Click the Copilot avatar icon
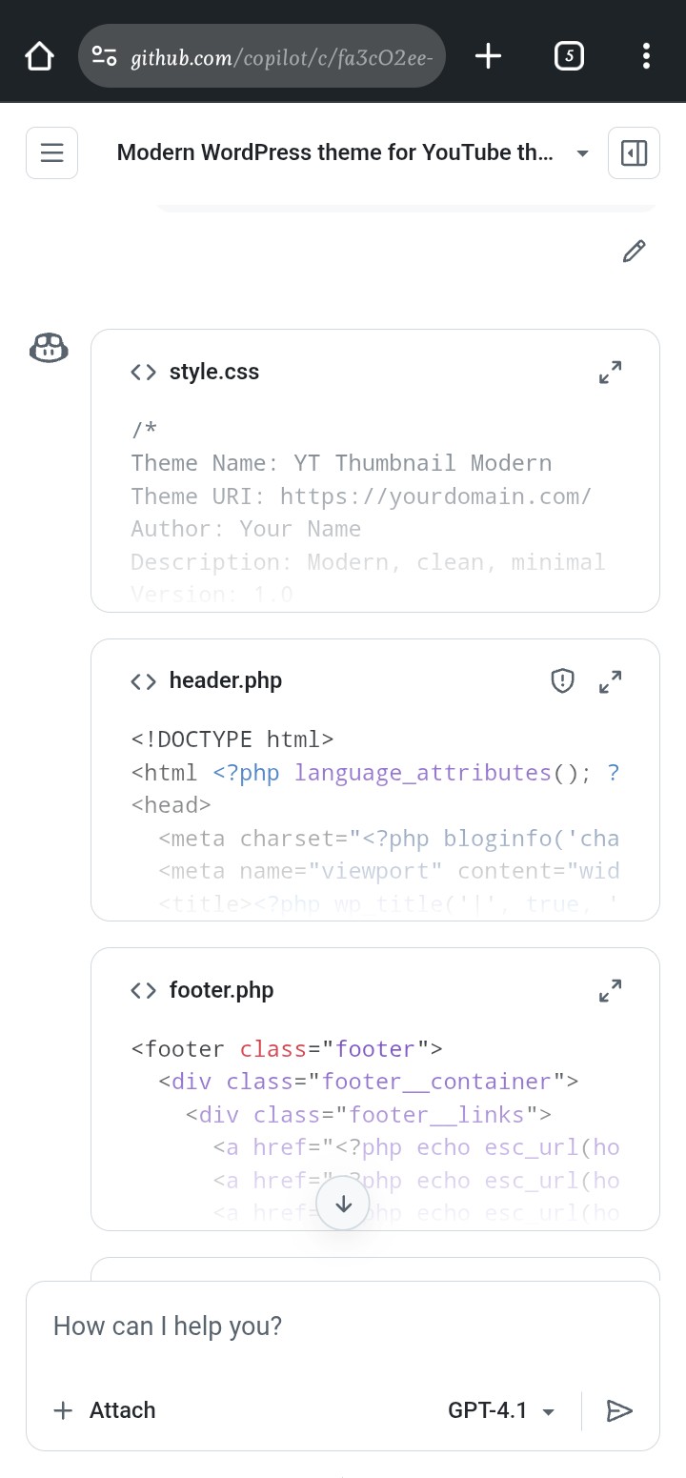686x1478 pixels. pos(49,348)
